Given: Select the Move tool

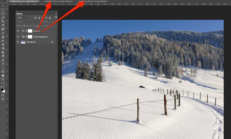Looking at the screenshot, I should coord(3,6).
